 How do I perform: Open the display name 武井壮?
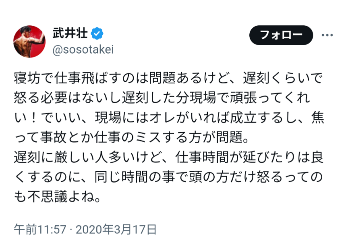[70, 33]
